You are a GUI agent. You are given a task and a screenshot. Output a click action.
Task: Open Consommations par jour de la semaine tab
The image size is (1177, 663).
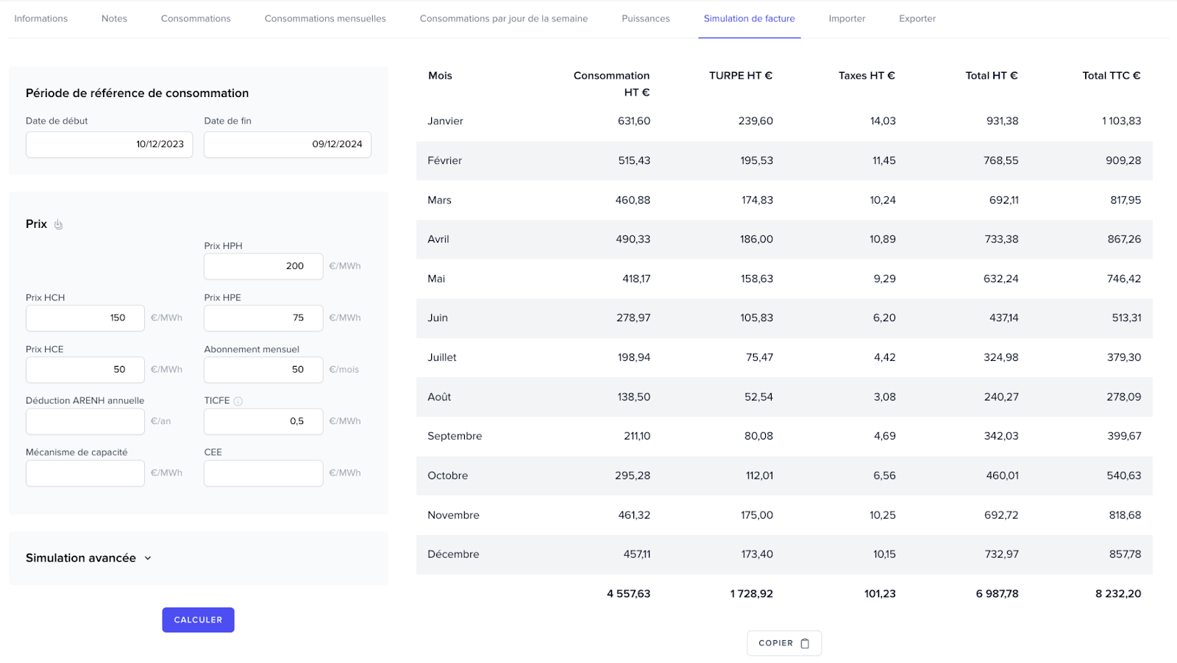point(504,18)
